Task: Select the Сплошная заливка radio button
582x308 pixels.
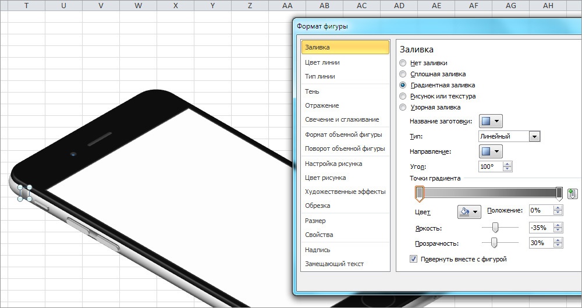Action: click(x=403, y=74)
